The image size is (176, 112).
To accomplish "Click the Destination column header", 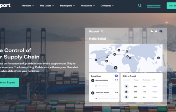I will pos(146,80).
